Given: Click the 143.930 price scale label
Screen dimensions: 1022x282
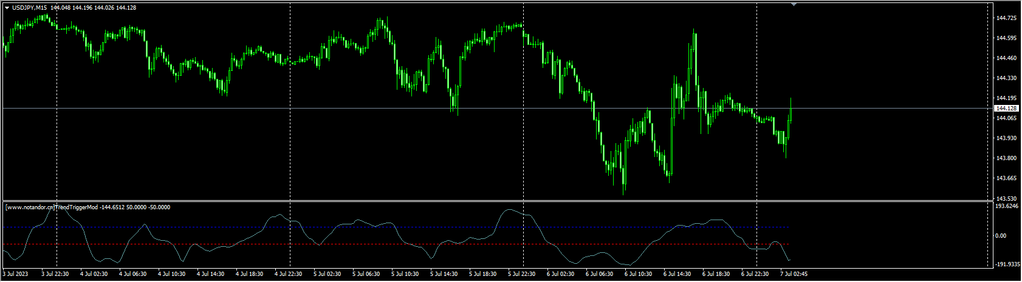Looking at the screenshot, I should (x=1006, y=138).
